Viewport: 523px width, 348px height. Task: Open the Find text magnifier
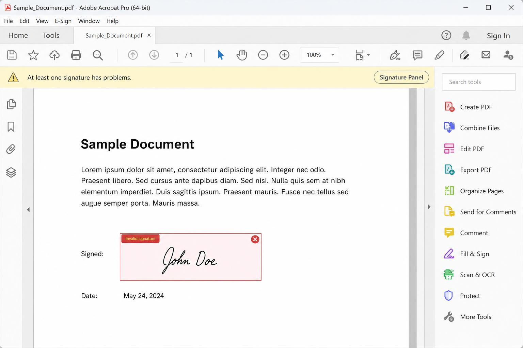click(x=98, y=55)
